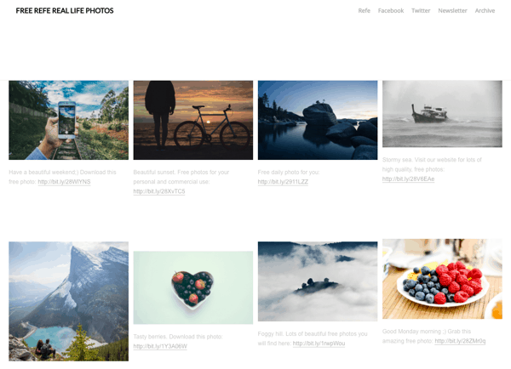Go to the Facebook navigation link

click(391, 11)
